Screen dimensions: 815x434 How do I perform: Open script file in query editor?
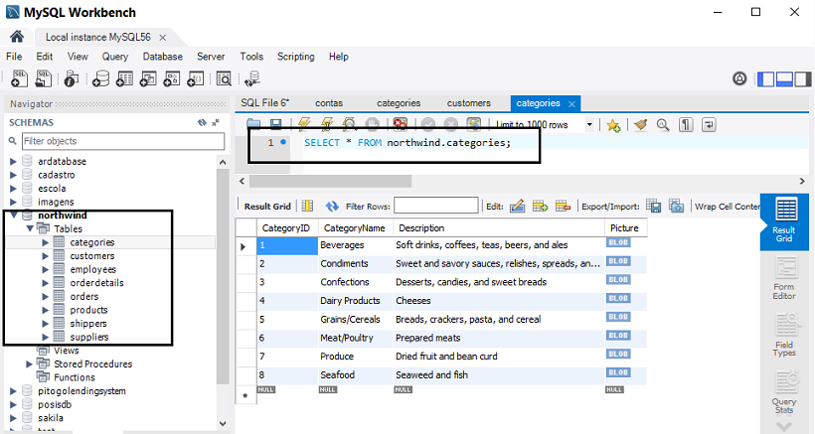(253, 124)
